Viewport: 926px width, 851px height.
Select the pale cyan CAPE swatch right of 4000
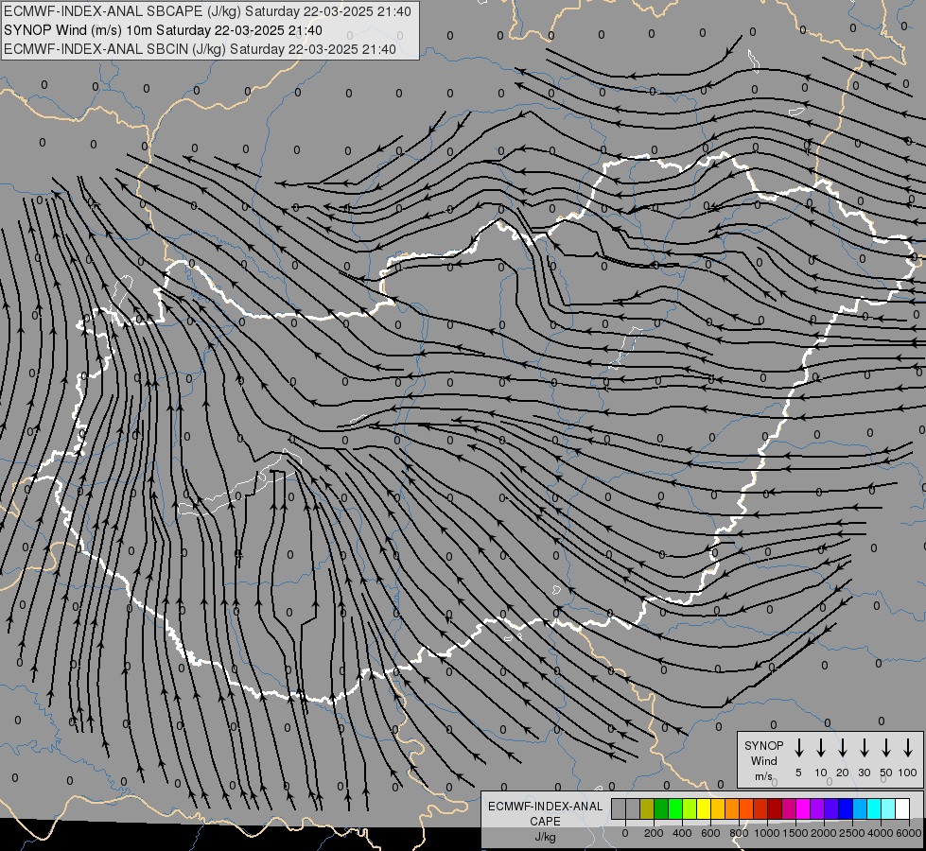tap(887, 809)
